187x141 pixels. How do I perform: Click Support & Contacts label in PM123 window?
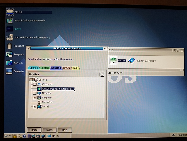point(146,61)
